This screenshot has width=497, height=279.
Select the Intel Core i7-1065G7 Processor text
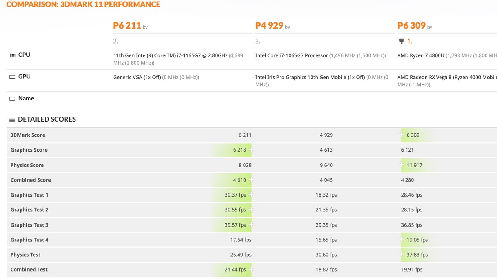[291, 55]
